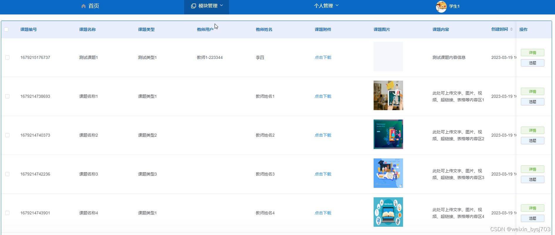Click the 操作 column header
Image resolution: width=555 pixels, height=235 pixels.
[x=523, y=29]
